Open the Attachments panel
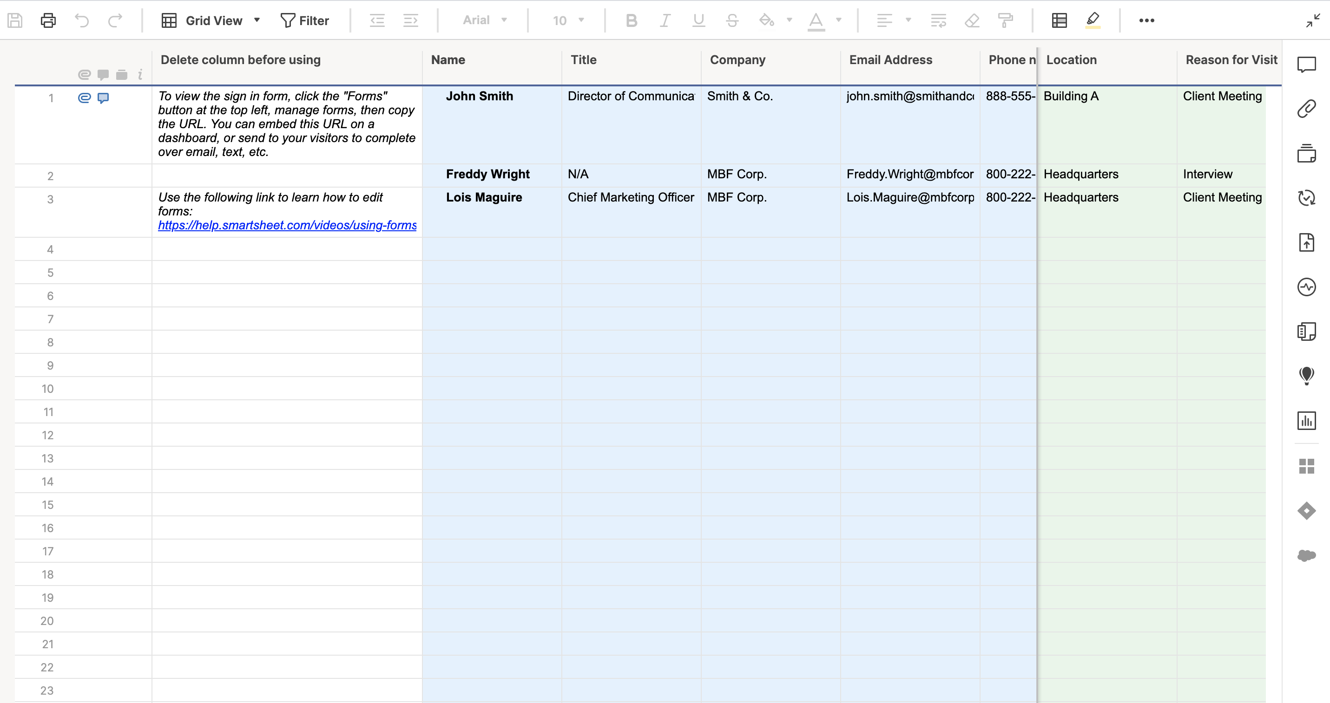This screenshot has width=1330, height=703. 1307,107
